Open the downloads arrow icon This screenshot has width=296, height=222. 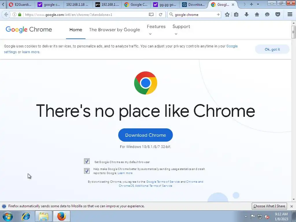[x=246, y=14]
